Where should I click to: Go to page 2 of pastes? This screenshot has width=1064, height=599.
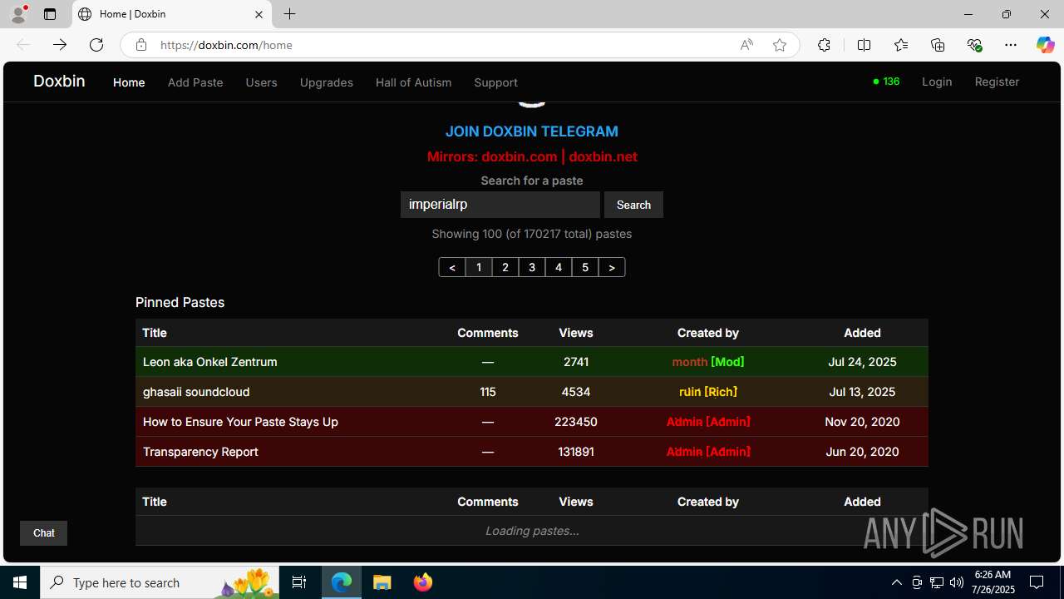click(x=505, y=267)
